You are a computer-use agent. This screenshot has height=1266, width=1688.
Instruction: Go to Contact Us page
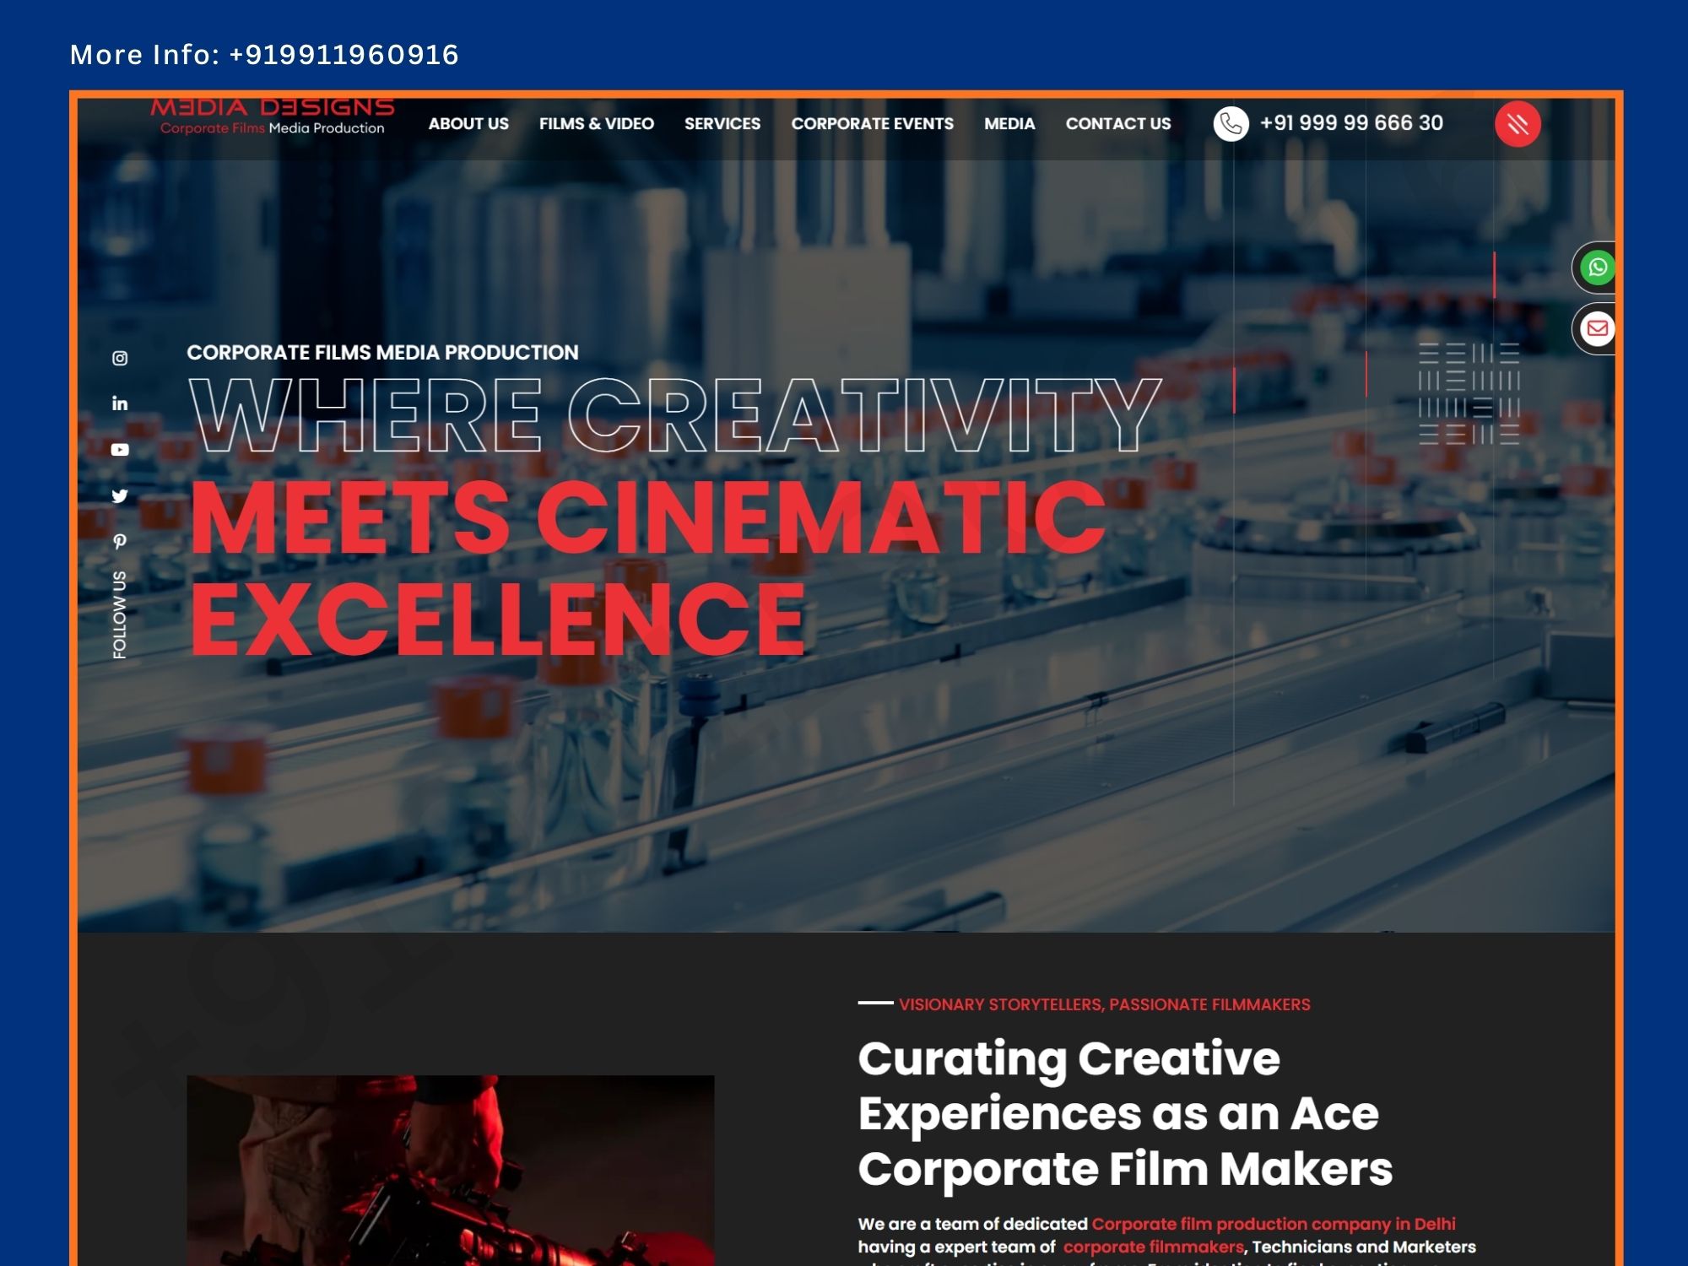1117,124
